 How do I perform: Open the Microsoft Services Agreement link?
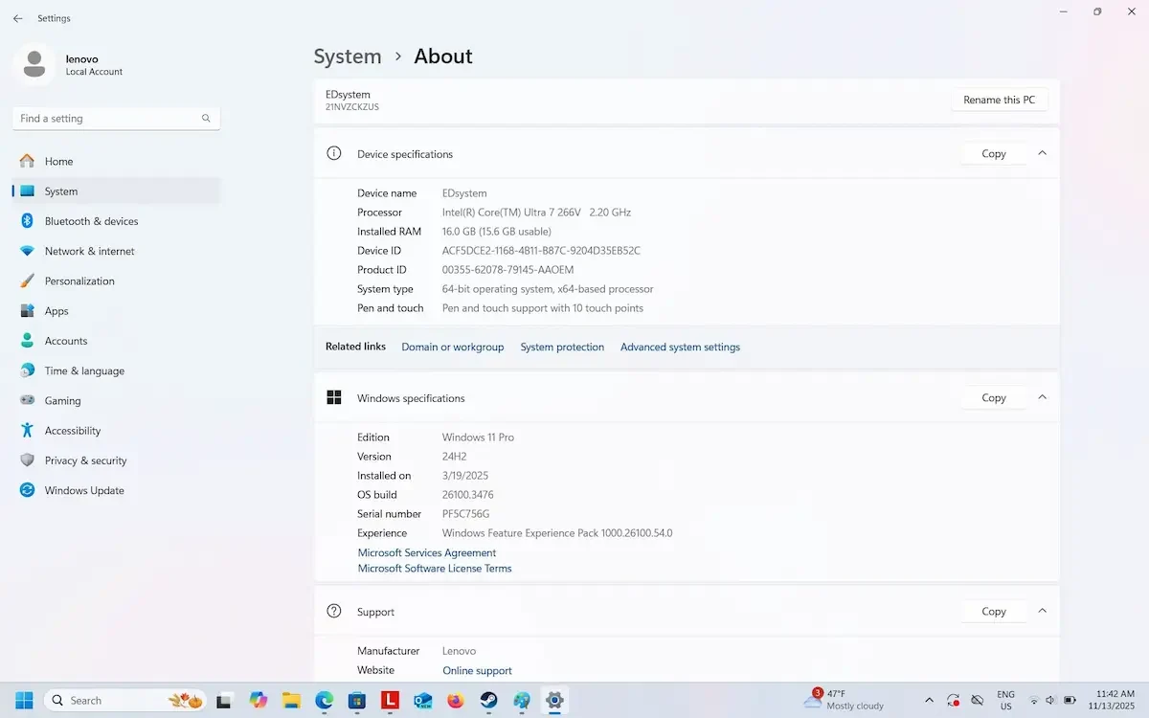point(427,552)
